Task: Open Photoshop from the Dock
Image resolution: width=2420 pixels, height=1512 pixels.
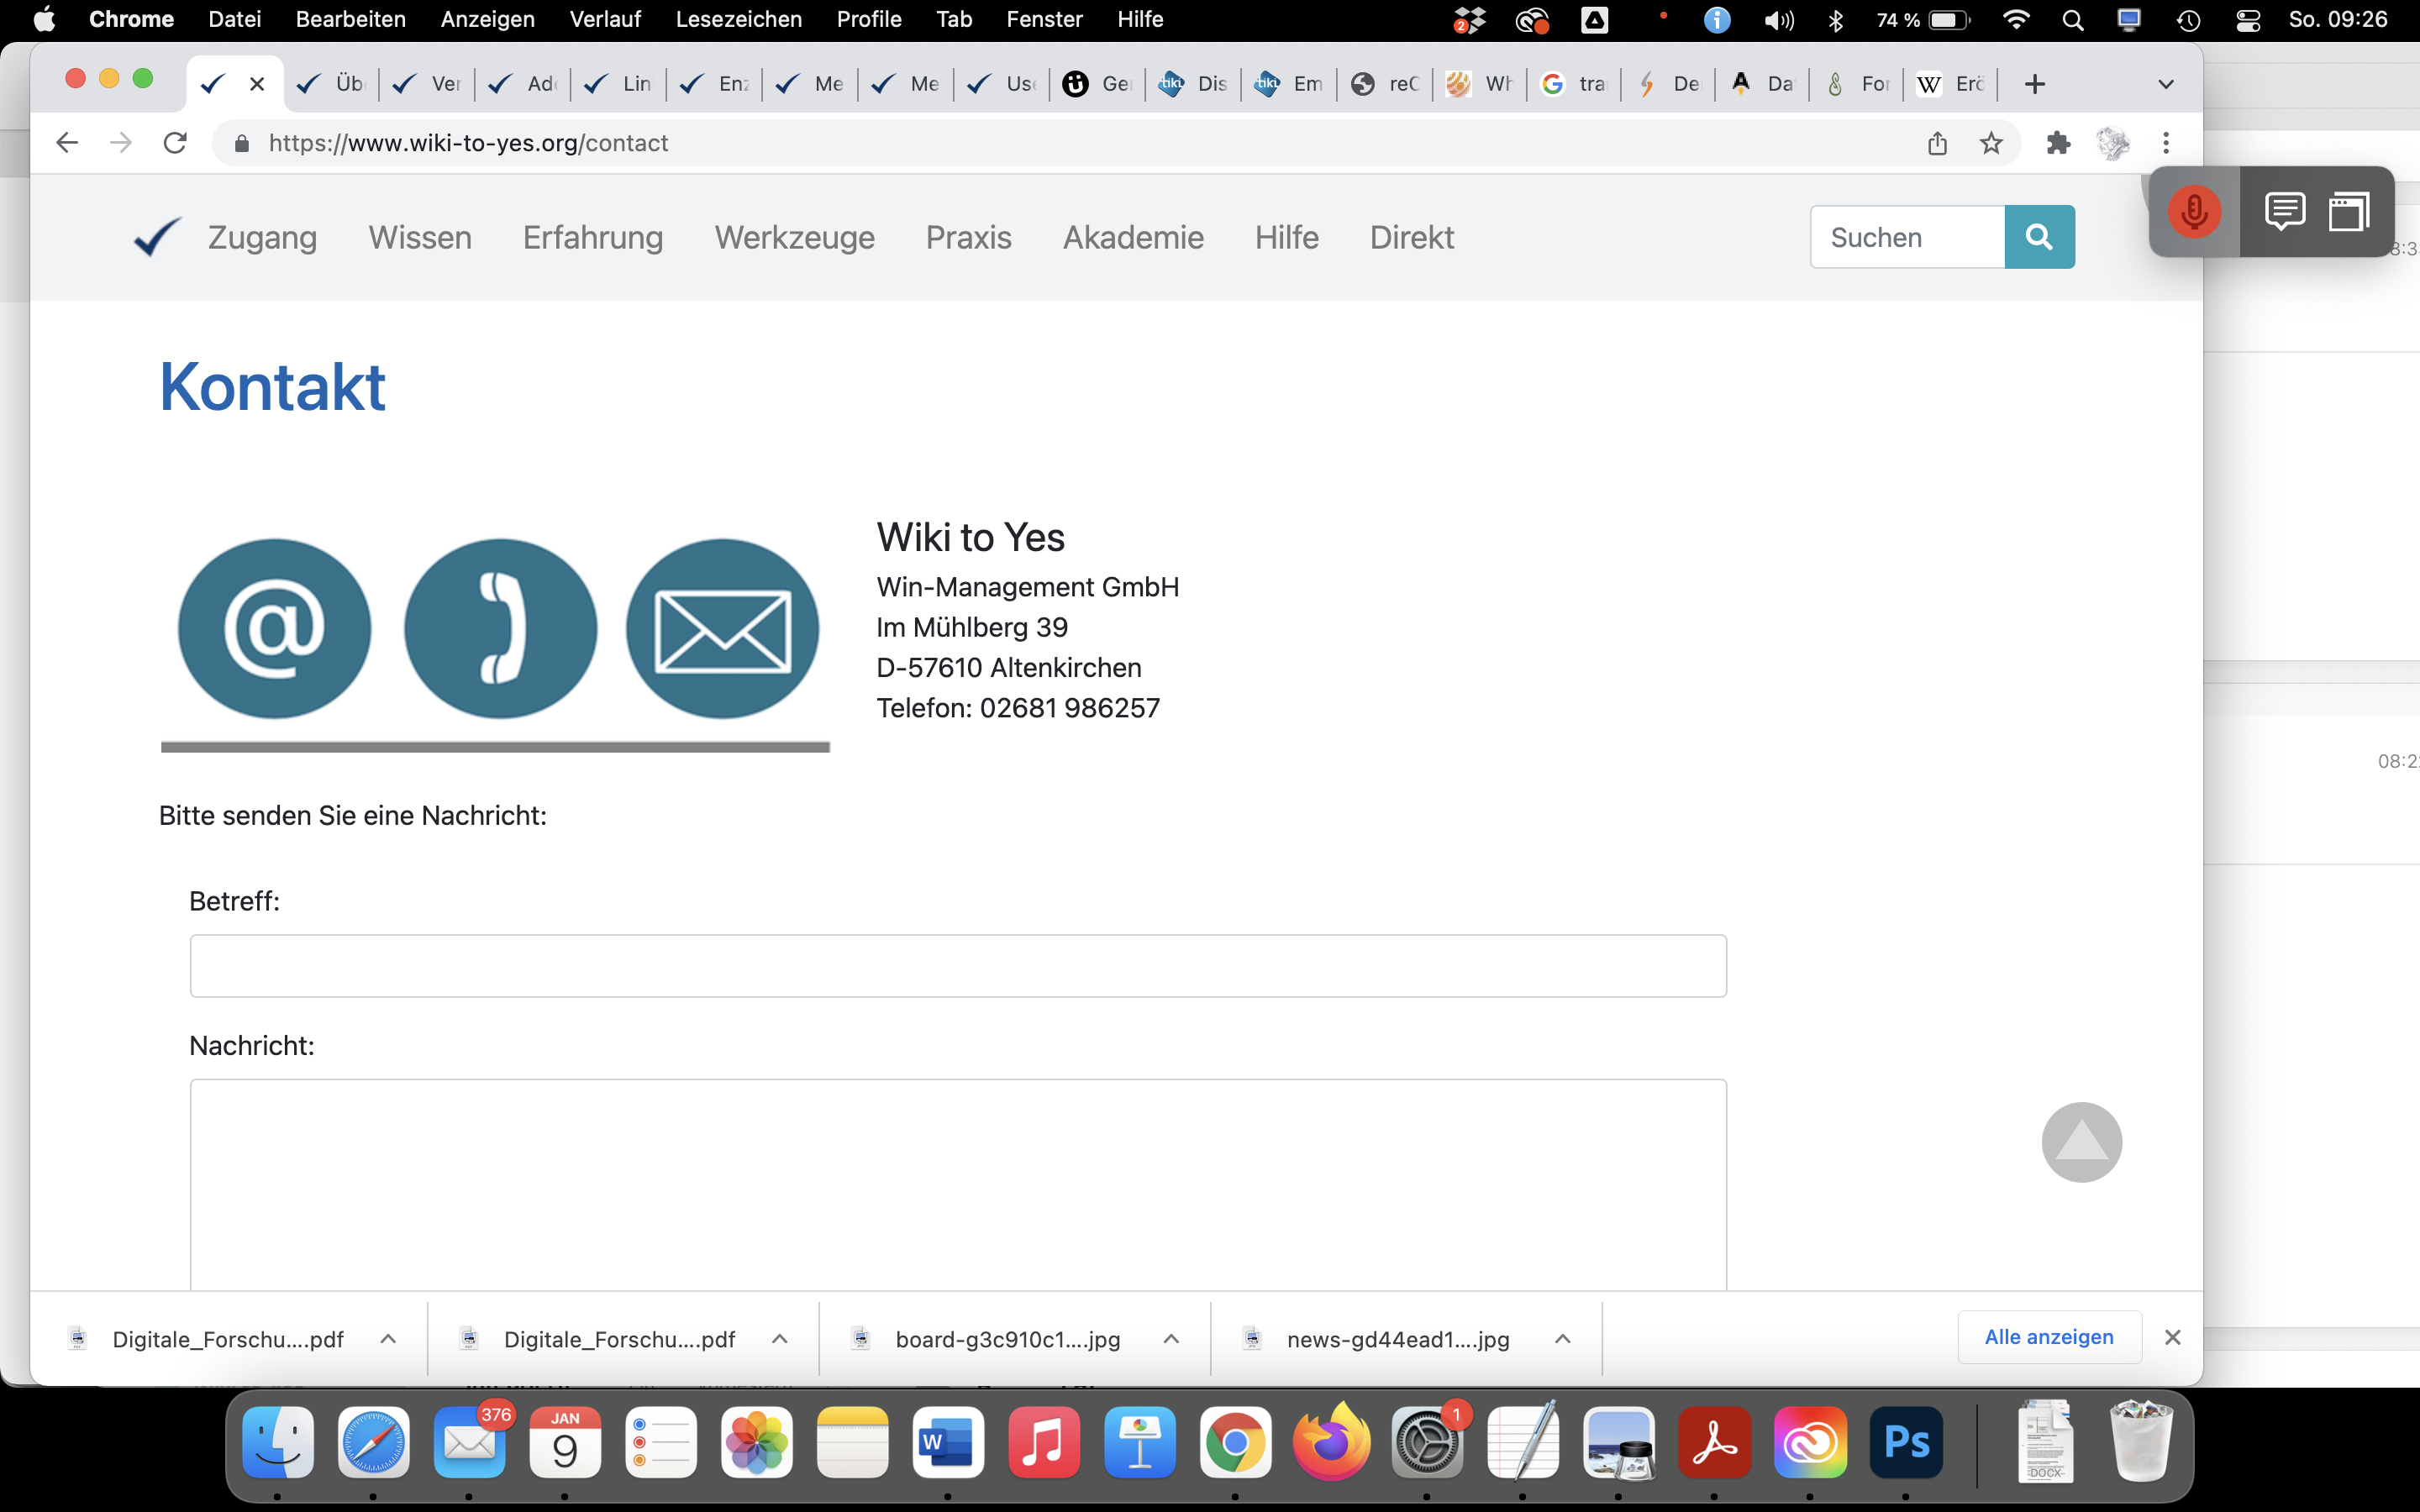Action: point(1905,1442)
